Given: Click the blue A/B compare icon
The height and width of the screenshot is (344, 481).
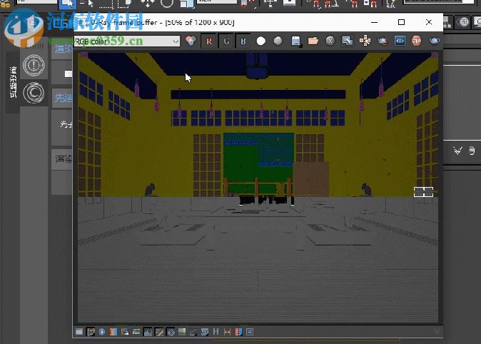Looking at the screenshot, I should tap(400, 41).
